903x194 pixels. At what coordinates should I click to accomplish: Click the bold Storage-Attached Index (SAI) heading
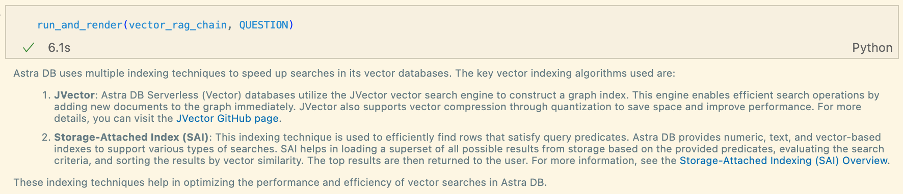click(x=131, y=137)
